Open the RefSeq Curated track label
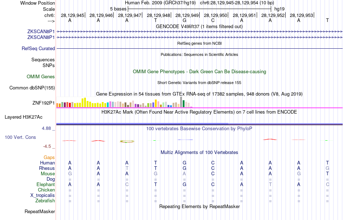Image resolution: width=343 pixels, height=220 pixels. (38, 48)
